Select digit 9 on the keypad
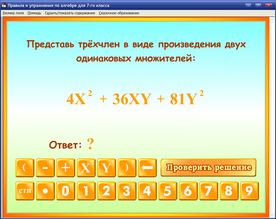 point(249,191)
